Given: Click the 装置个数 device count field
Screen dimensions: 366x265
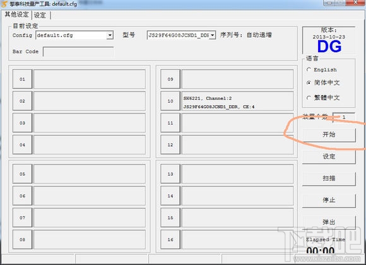Looking at the screenshot, I should point(343,117).
